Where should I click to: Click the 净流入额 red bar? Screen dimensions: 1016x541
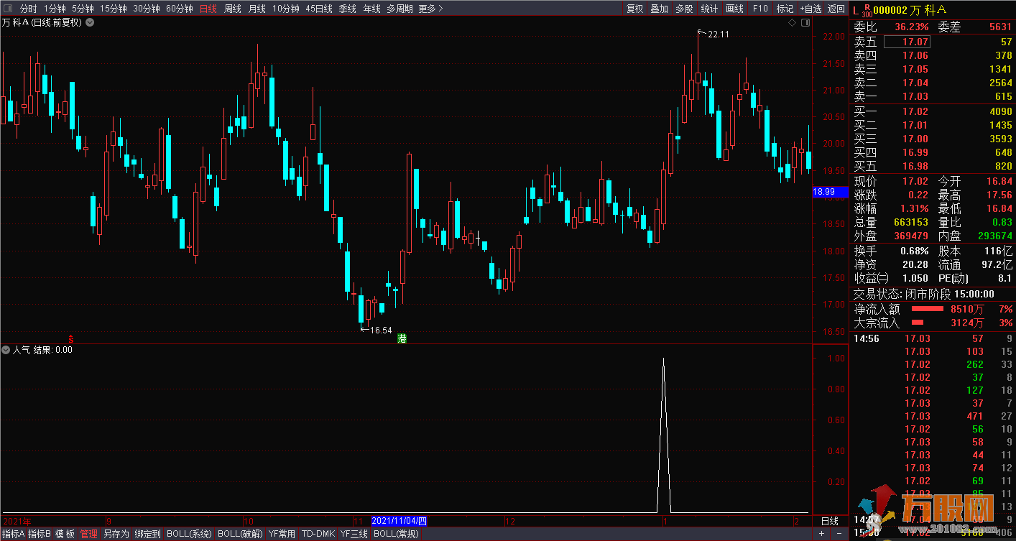point(927,309)
